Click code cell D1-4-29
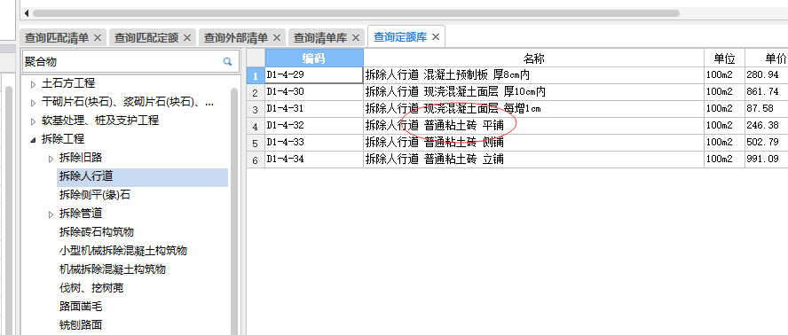 click(314, 75)
